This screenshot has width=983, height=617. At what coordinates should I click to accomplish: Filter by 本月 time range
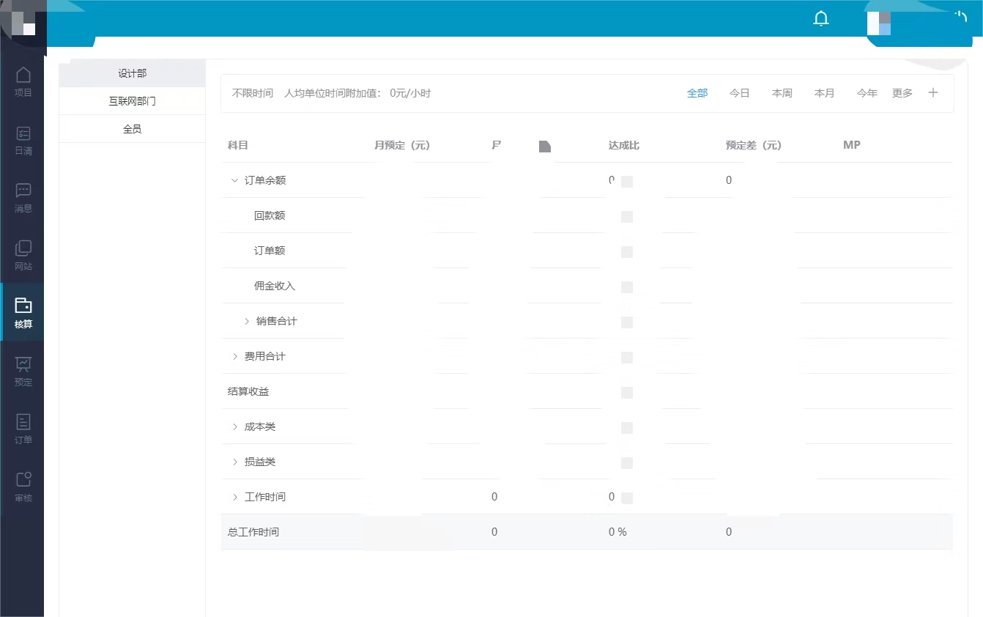[x=825, y=93]
